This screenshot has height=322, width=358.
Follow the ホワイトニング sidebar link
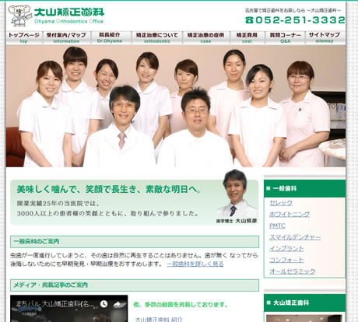click(x=290, y=214)
